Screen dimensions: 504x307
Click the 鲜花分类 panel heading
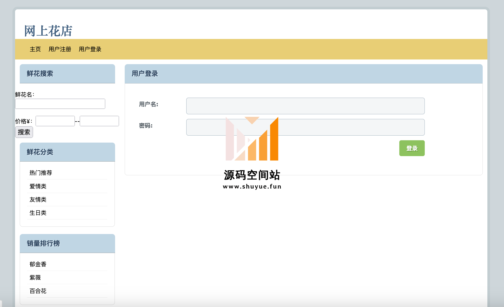[40, 152]
